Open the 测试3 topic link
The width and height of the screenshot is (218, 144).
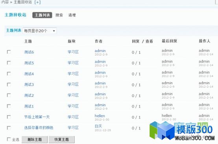(29, 85)
